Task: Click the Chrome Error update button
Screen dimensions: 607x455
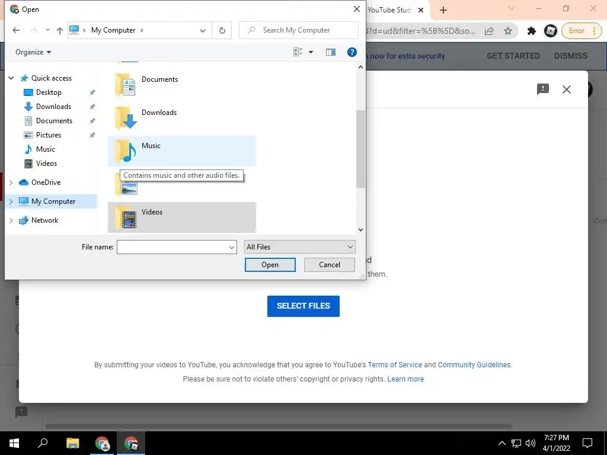Action: pos(582,31)
